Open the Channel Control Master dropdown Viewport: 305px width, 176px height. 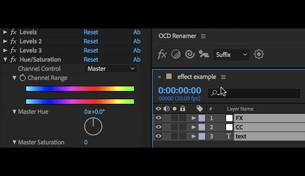[111, 69]
